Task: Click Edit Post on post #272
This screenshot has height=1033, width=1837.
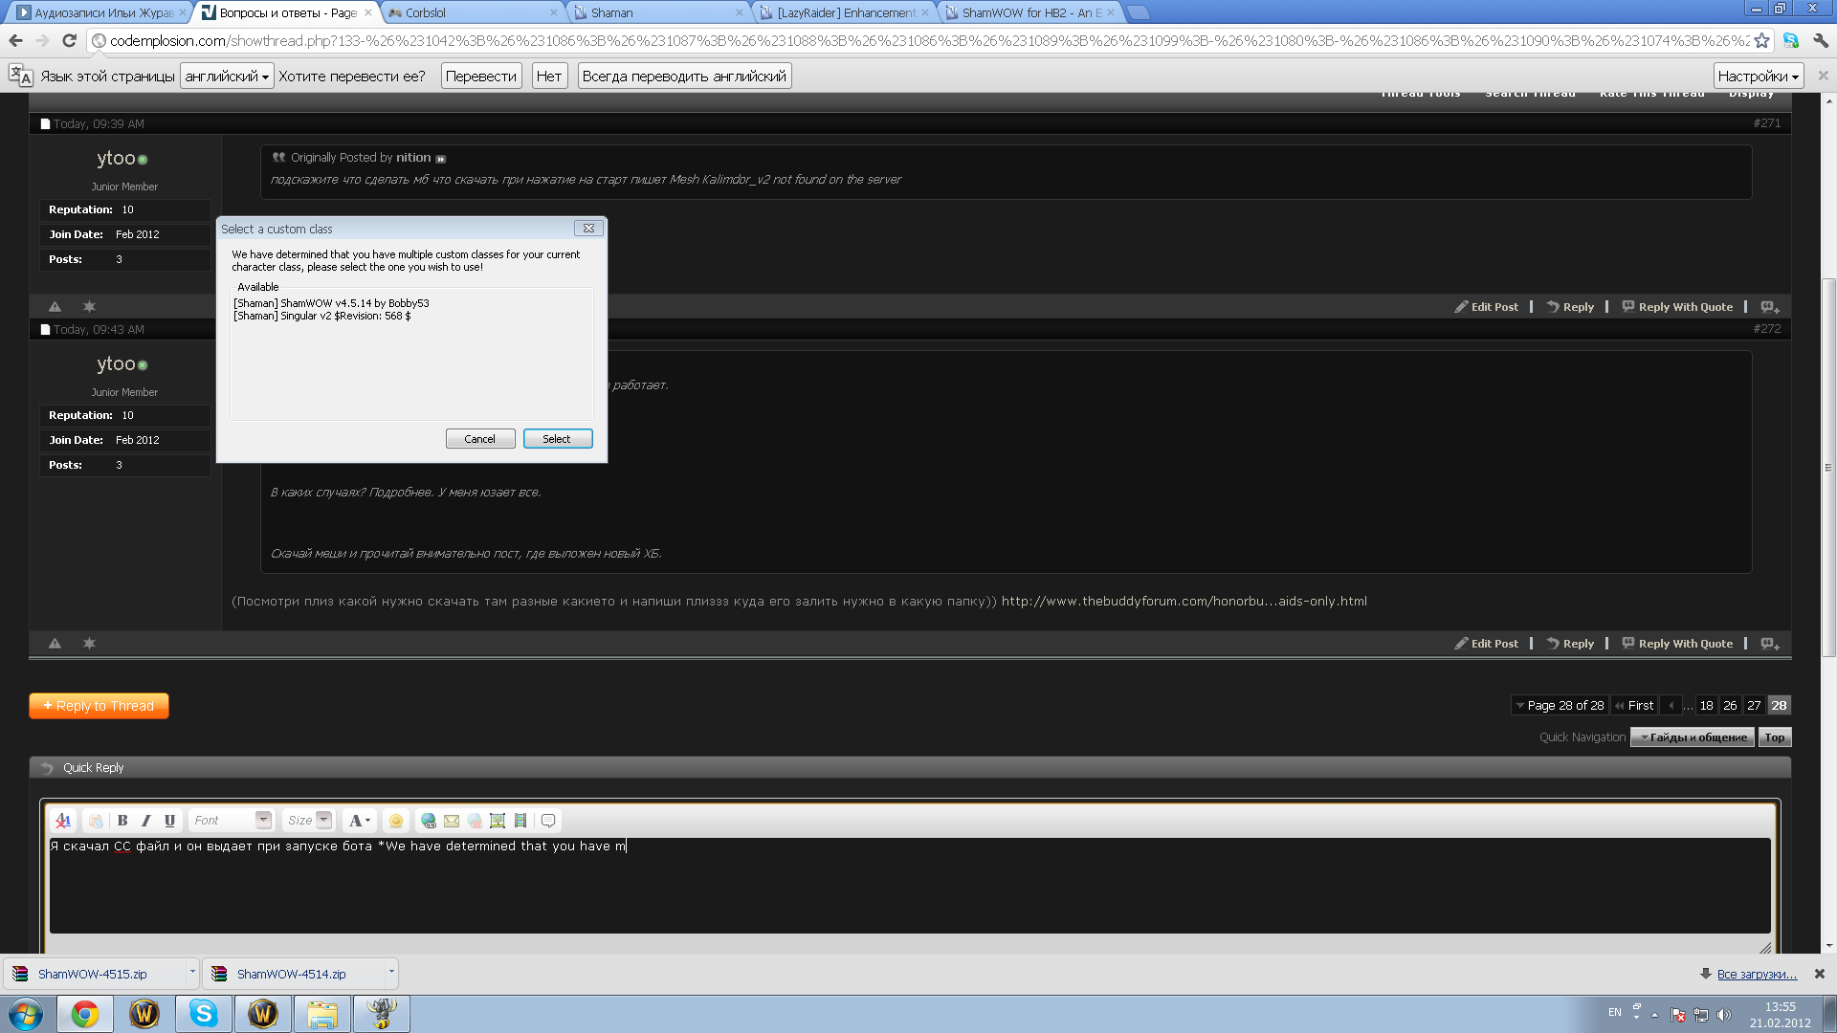Action: pos(1487,644)
